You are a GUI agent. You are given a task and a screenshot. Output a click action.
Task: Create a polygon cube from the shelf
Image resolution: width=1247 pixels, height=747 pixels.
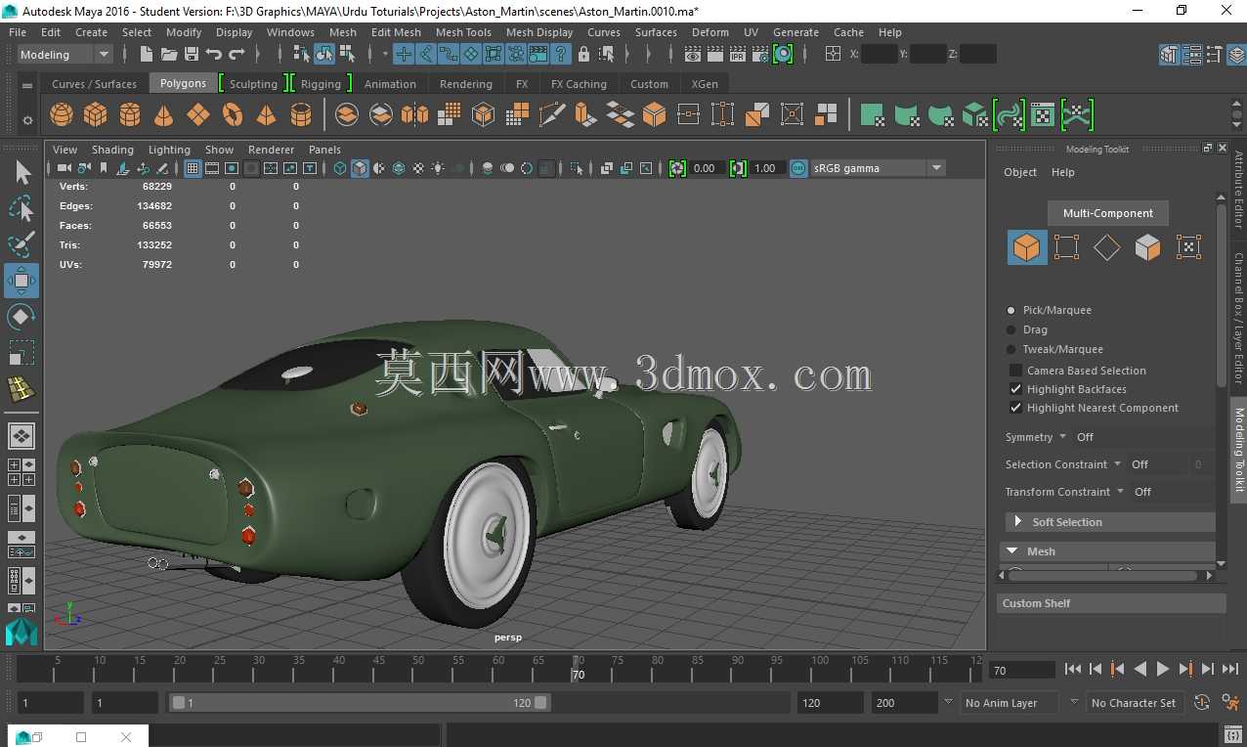96,115
